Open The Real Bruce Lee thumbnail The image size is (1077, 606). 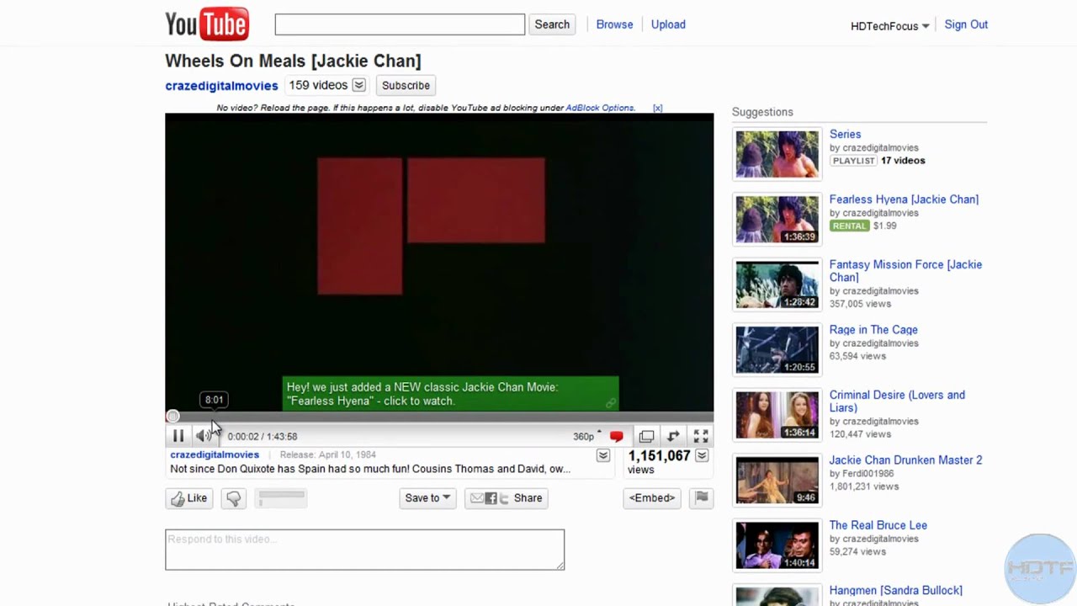coord(777,545)
